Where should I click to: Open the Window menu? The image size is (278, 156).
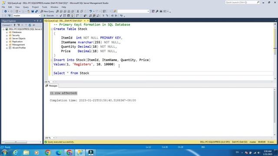coord(54,7)
